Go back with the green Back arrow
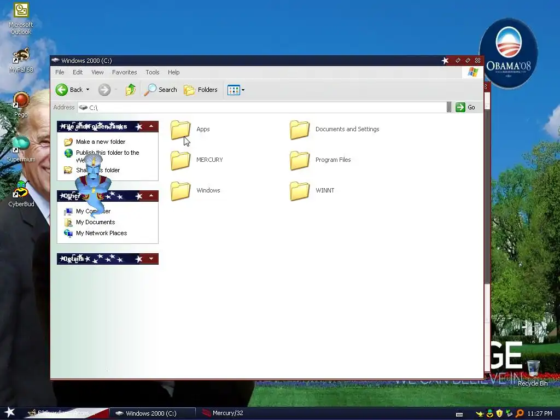 (62, 90)
